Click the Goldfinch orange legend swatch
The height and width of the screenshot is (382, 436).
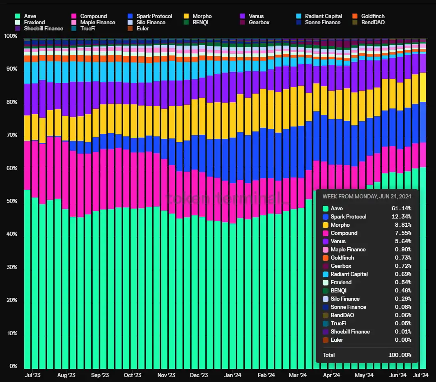pyautogui.click(x=355, y=16)
